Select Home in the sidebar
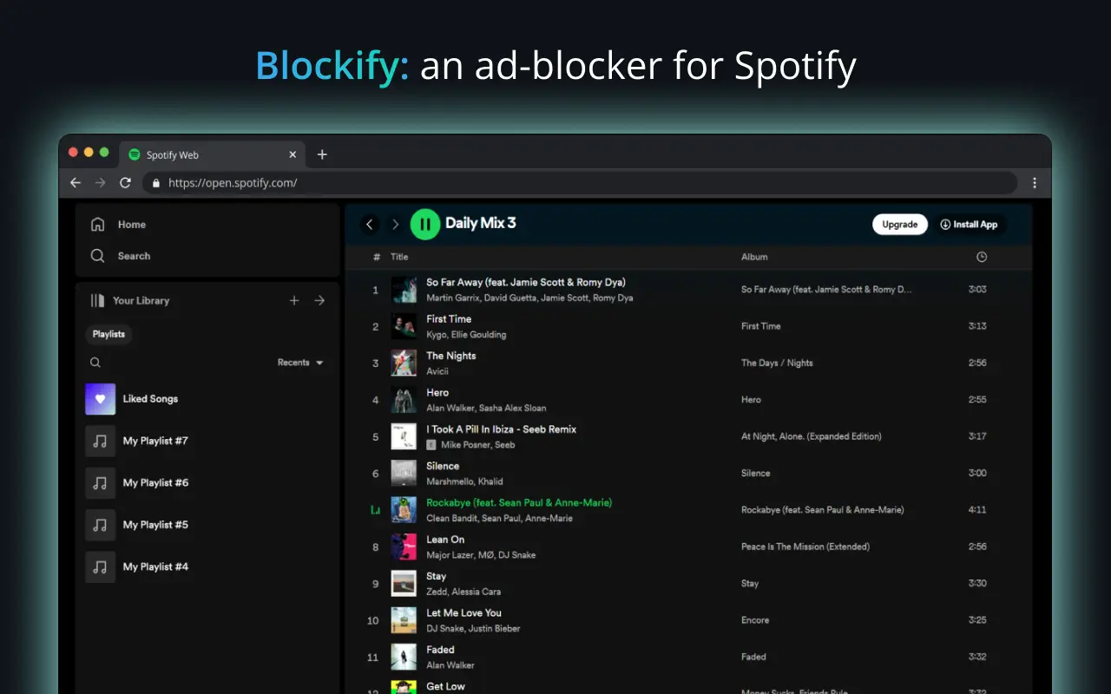Image resolution: width=1111 pixels, height=694 pixels. tap(131, 224)
